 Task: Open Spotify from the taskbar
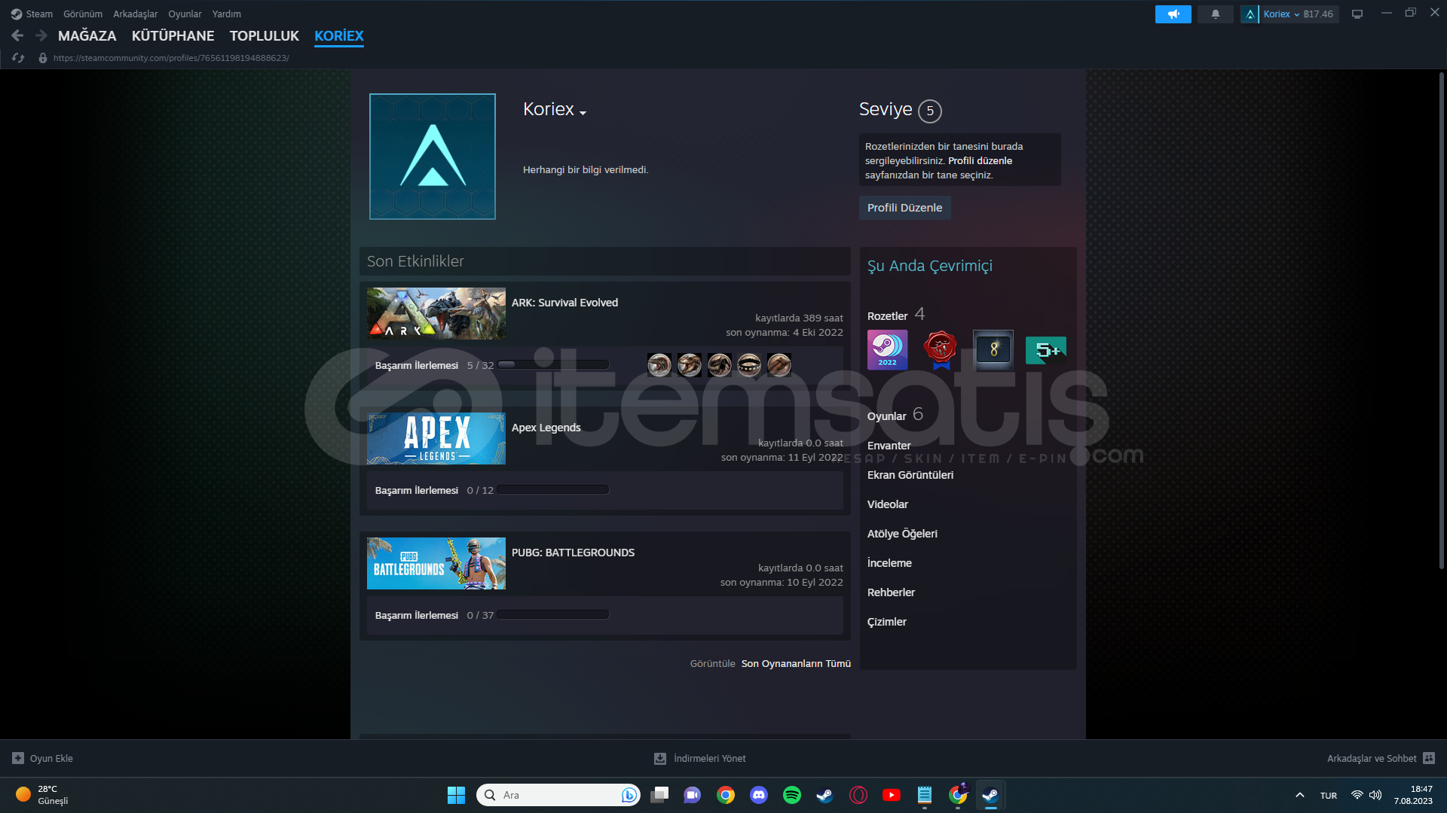click(792, 795)
